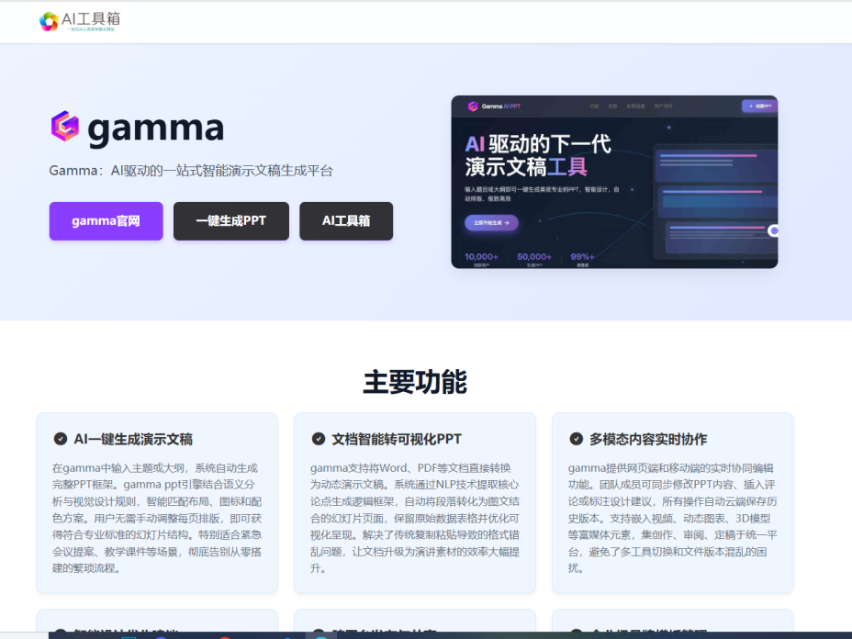Click the 创建PPT button in the preview
The image size is (852, 639).
[x=759, y=106]
